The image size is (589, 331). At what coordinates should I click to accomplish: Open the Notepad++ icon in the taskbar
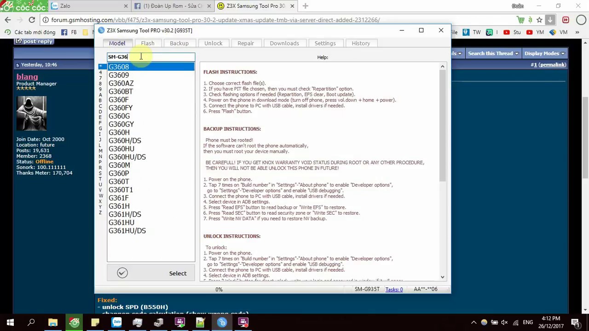pos(201,322)
